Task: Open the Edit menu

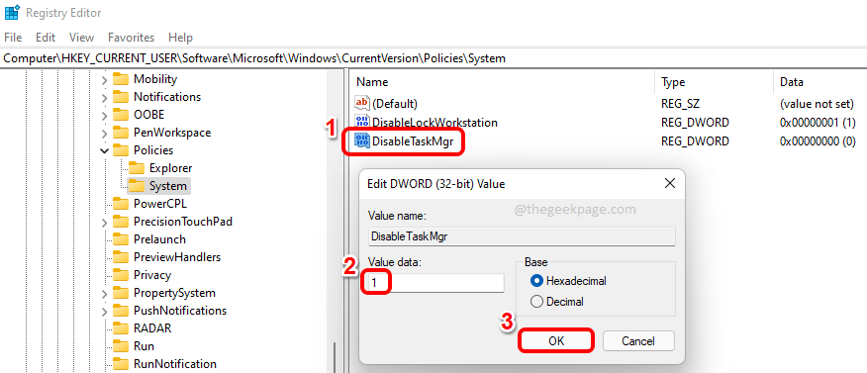Action: click(x=46, y=38)
